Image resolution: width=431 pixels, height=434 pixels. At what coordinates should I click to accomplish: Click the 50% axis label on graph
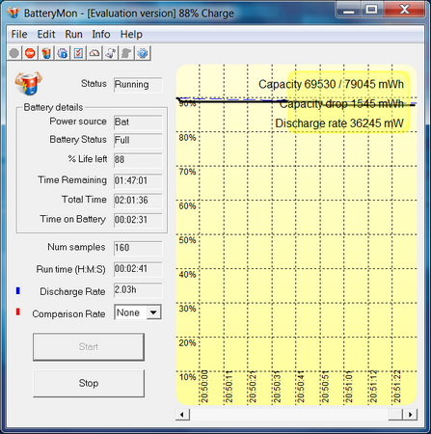coord(187,240)
